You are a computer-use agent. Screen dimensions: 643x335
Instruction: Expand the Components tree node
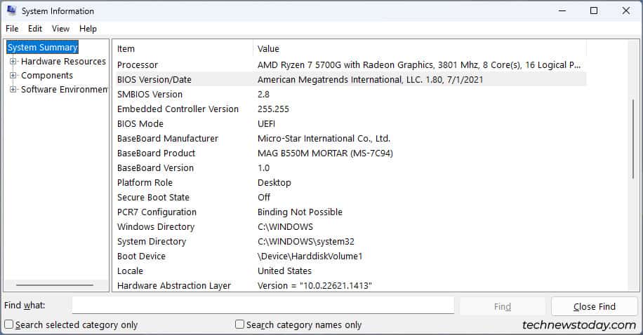tap(13, 76)
